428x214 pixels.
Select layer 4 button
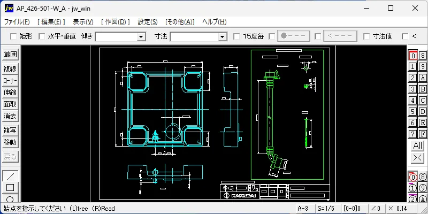[413, 101]
